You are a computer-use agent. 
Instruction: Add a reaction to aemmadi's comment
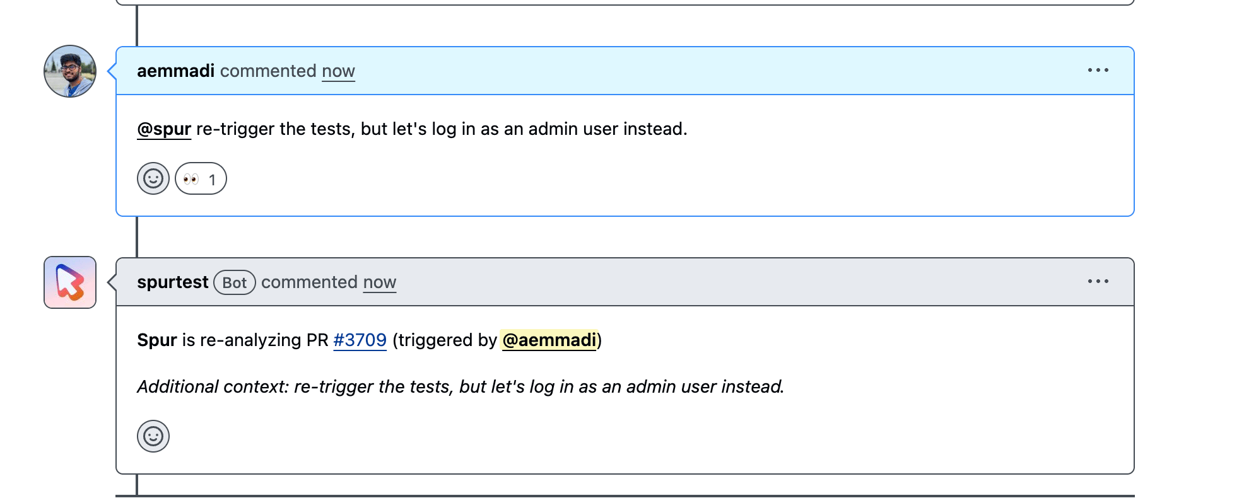point(153,178)
